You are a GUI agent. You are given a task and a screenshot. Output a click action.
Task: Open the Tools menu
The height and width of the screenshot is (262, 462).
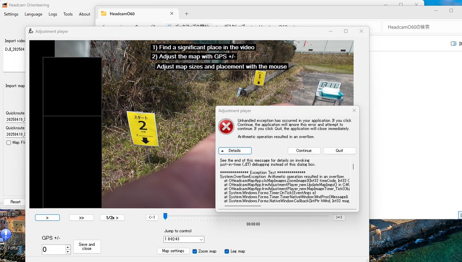[68, 14]
